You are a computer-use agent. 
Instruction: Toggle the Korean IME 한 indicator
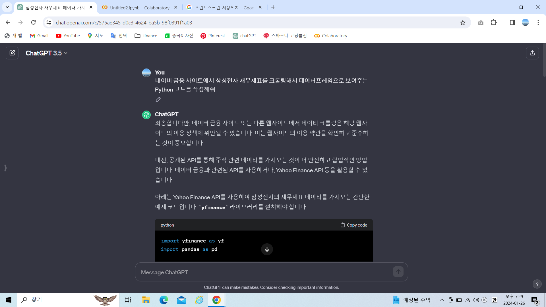495,300
